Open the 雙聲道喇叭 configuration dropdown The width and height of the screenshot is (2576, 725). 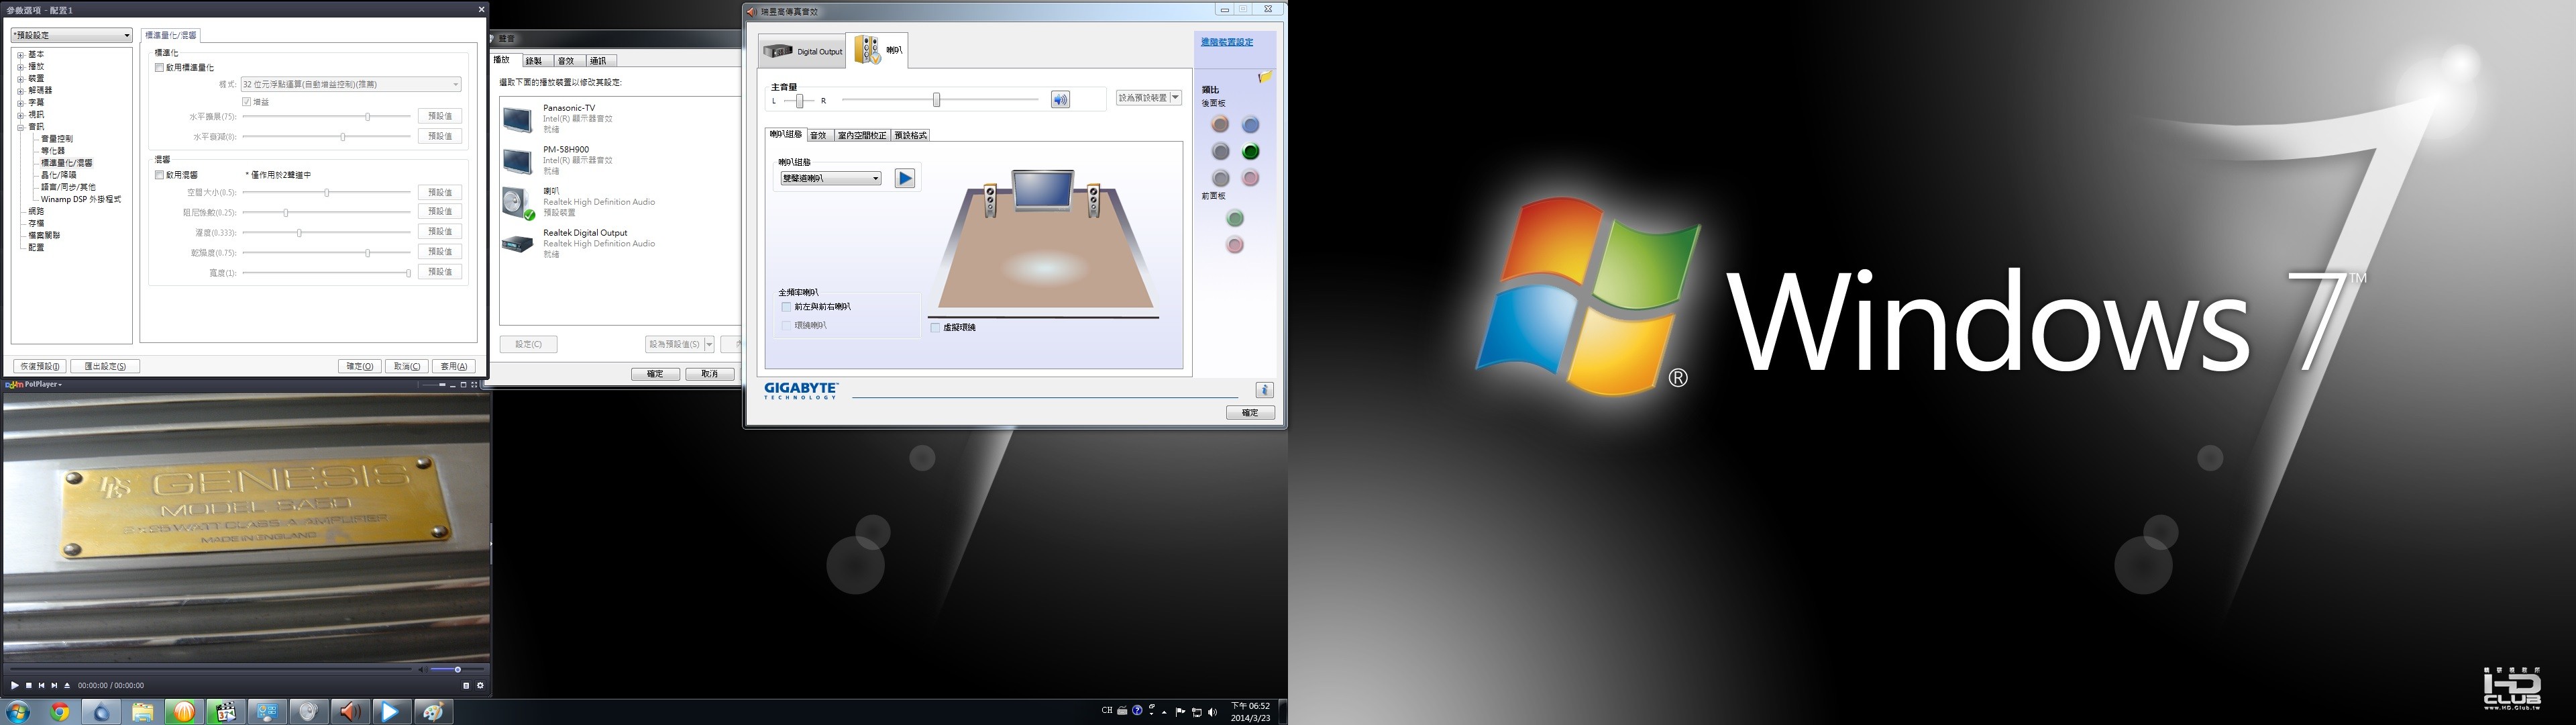click(831, 179)
